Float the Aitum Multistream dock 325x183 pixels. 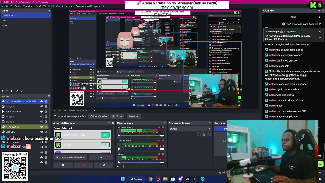point(109,123)
